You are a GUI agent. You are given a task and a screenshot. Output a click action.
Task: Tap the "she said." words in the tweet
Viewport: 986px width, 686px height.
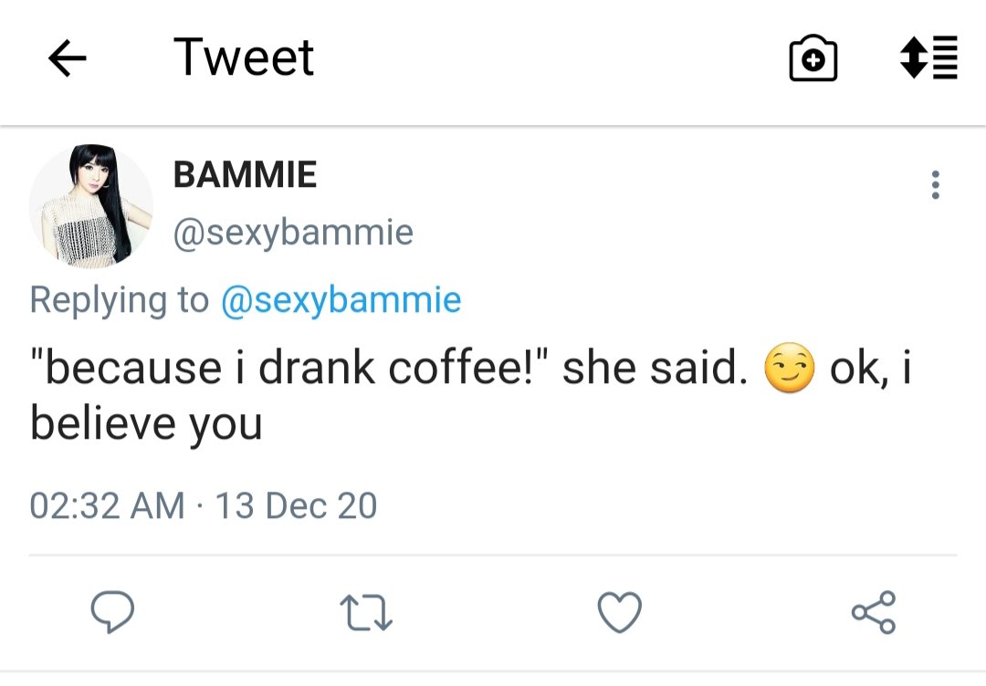click(x=649, y=369)
